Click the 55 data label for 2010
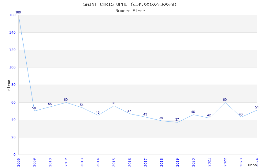 pyautogui.click(x=50, y=104)
